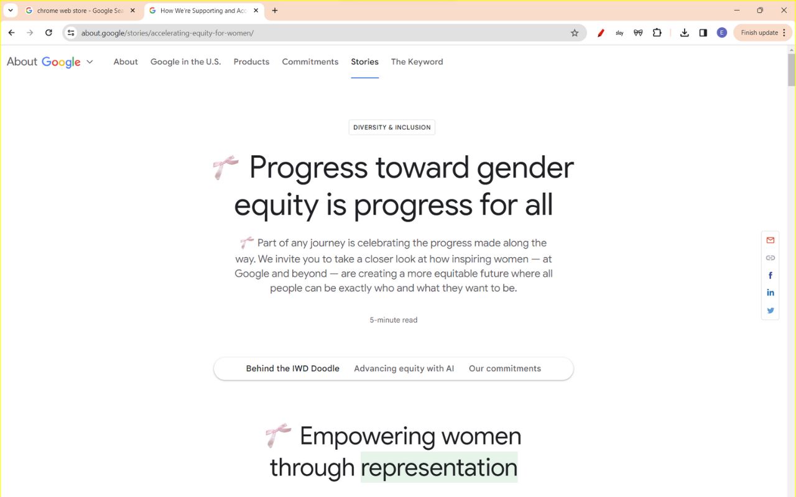Share the story via email icon

point(771,240)
